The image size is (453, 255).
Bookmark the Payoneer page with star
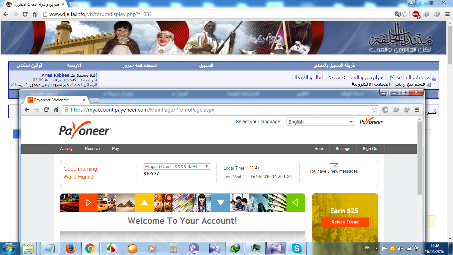374,110
